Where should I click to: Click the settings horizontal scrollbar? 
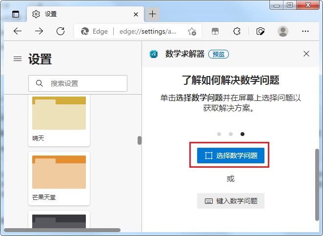62,230
